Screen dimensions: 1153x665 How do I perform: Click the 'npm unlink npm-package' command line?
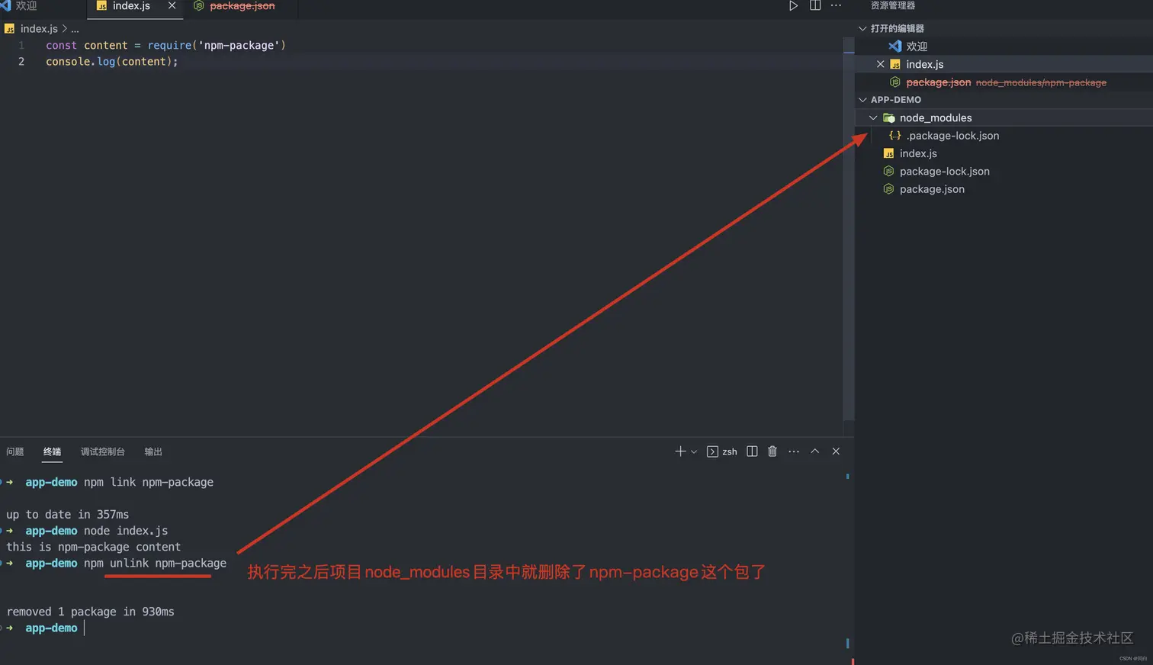155,564
